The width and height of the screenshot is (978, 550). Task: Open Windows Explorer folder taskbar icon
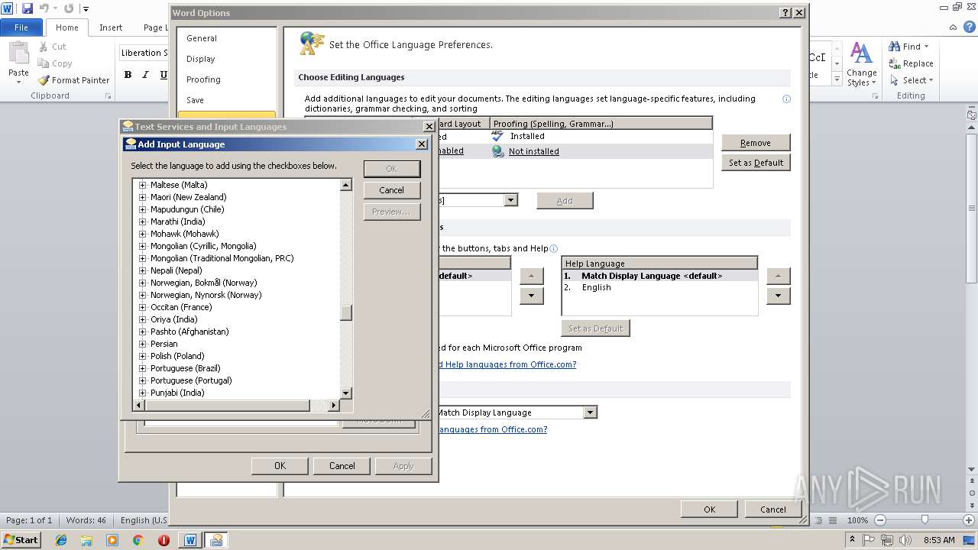pyautogui.click(x=86, y=540)
